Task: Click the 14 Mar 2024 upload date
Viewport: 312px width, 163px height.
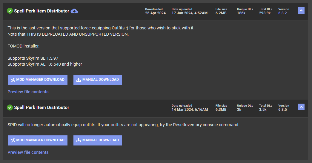Action: pos(190,110)
